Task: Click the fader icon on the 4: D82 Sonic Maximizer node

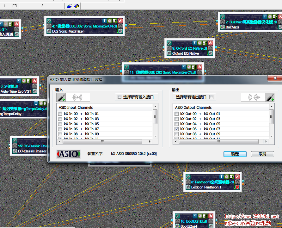Action: (114, 21)
